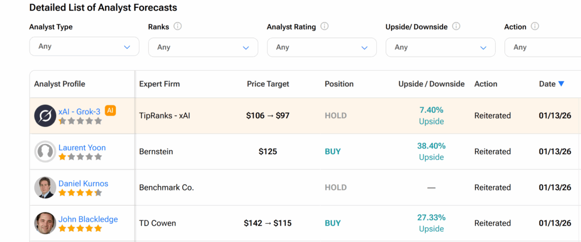Image resolution: width=581 pixels, height=242 pixels.
Task: Open the Analyst Rating dropdown
Action: tap(322, 48)
